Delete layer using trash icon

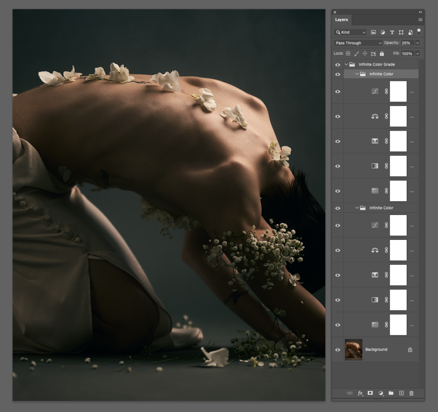(411, 393)
